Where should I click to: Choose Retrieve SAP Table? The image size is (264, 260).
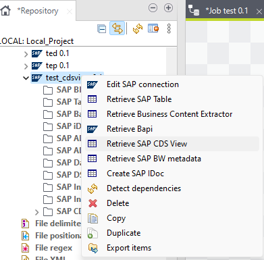click(172, 99)
